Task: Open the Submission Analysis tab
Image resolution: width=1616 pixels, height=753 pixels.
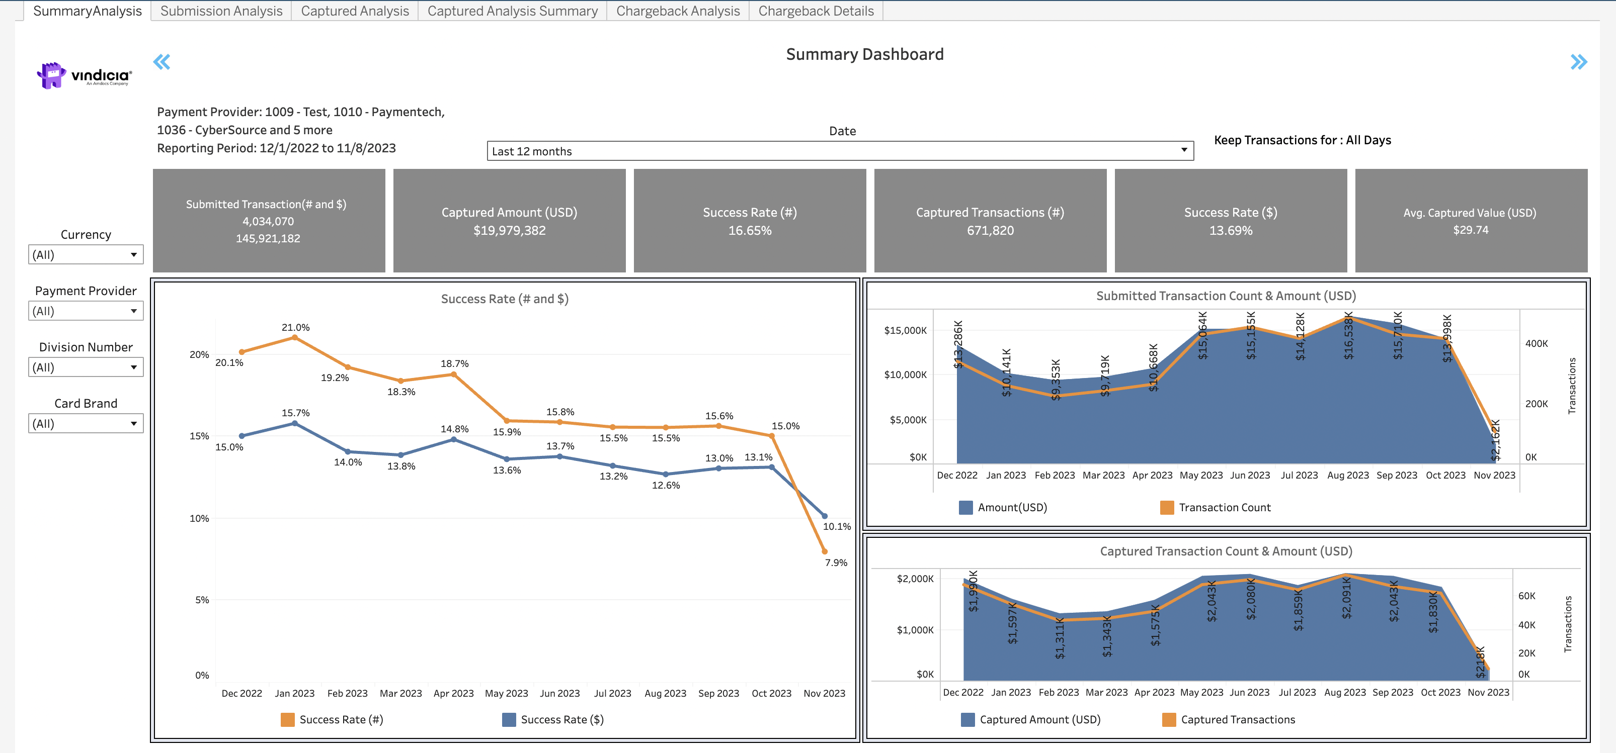Action: [x=221, y=11]
